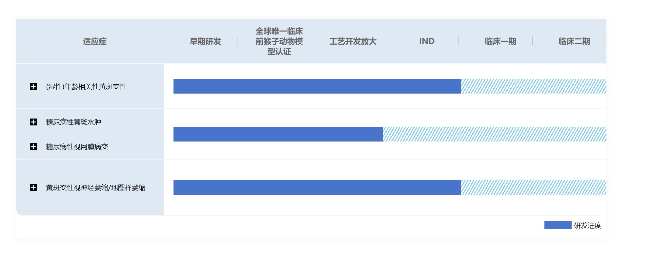Click the (湿性)年龄相关性黄斑变性 indication text
The height and width of the screenshot is (263, 651).
pyautogui.click(x=86, y=86)
